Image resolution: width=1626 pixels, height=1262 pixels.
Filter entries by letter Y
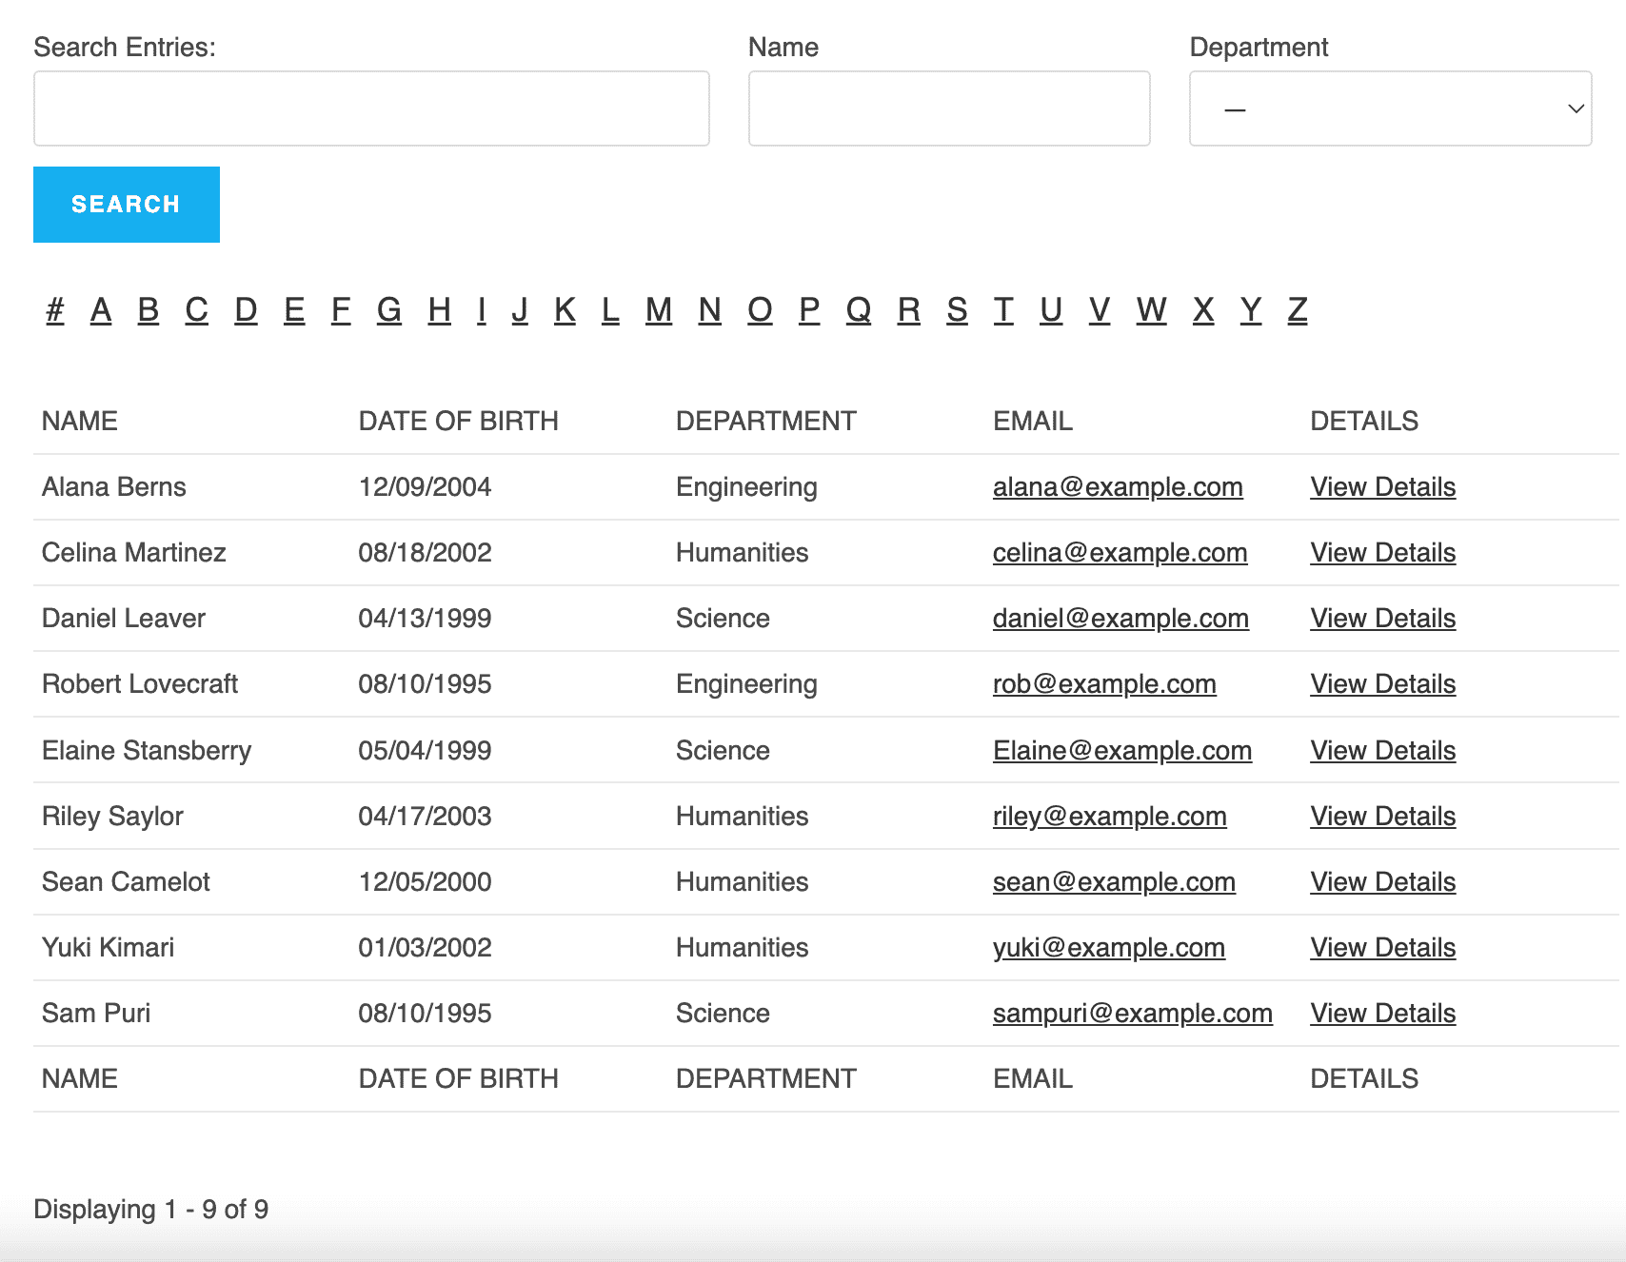[x=1251, y=310]
